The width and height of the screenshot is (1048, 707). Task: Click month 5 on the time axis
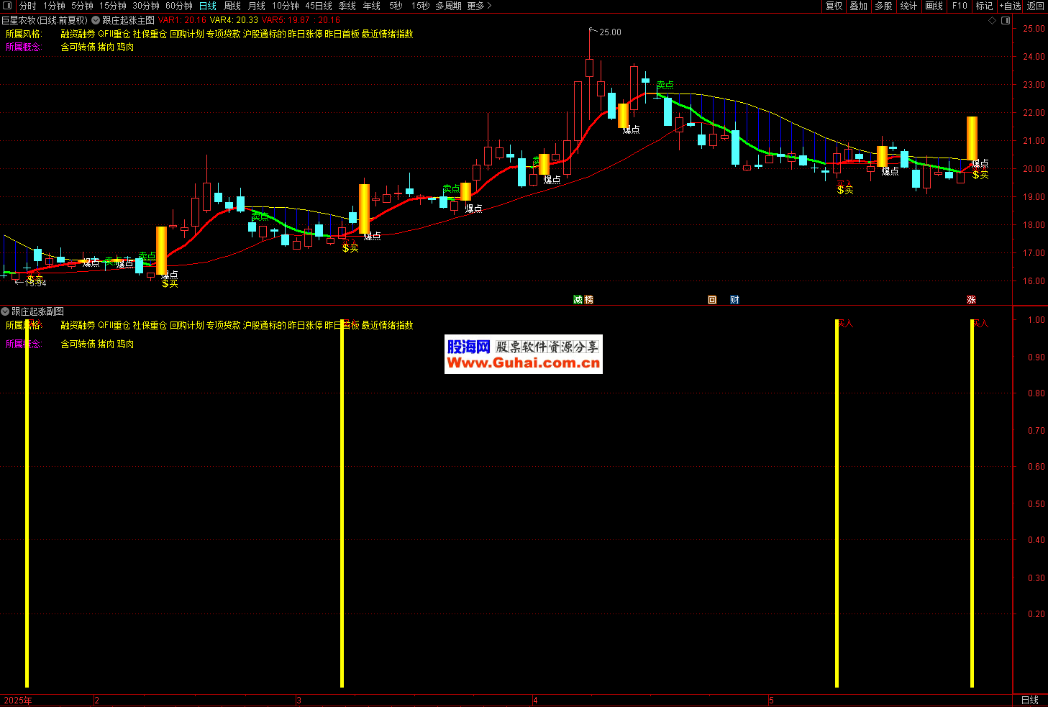pos(770,701)
